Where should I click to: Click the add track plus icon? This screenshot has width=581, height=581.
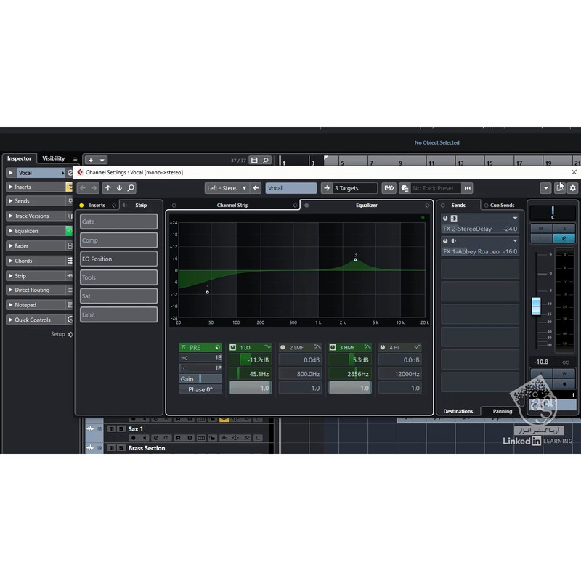91,160
